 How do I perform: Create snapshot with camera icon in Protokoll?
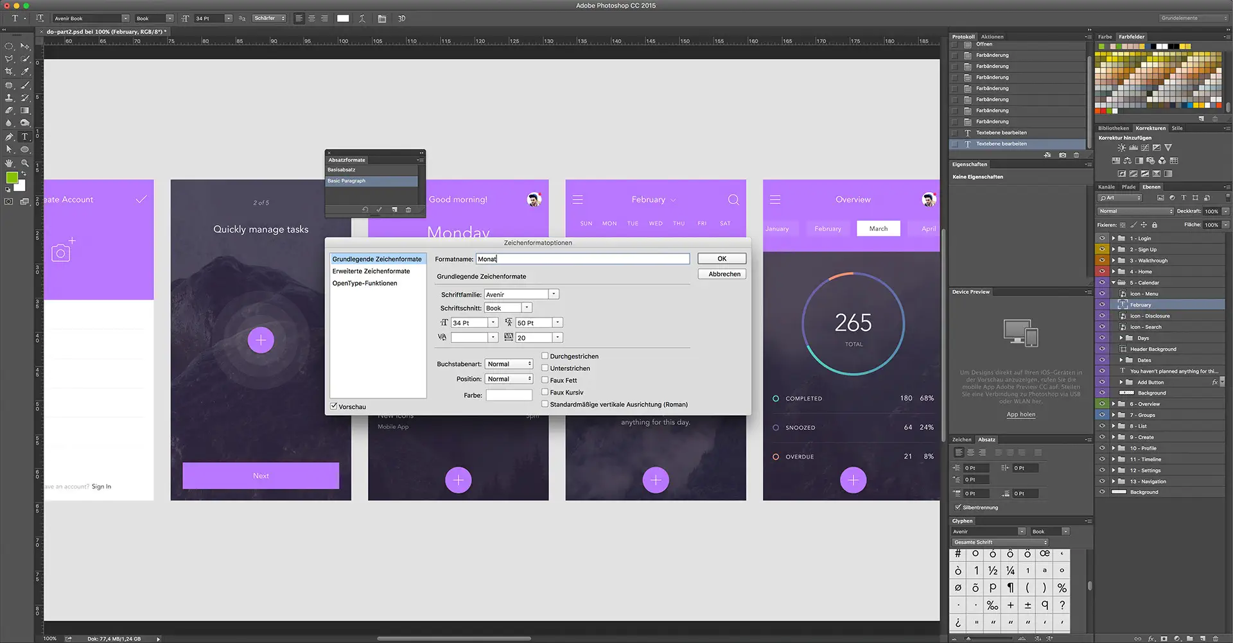point(1062,155)
